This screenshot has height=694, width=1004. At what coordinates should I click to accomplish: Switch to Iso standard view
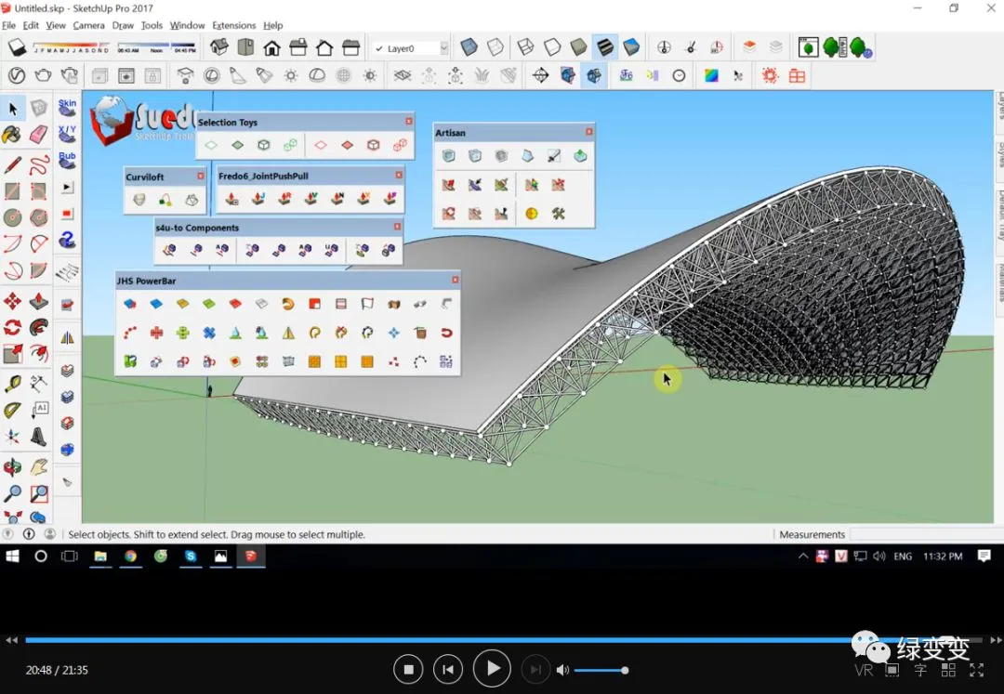point(219,47)
